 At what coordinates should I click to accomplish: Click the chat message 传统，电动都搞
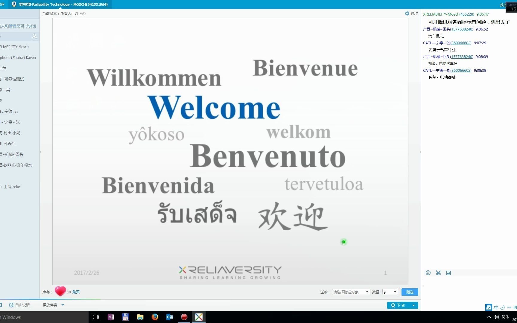442,77
